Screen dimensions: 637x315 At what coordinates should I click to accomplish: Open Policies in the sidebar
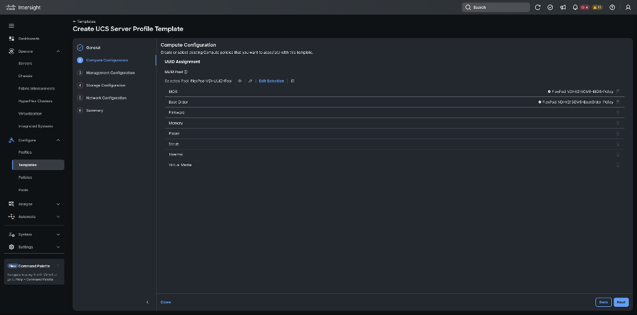point(25,178)
